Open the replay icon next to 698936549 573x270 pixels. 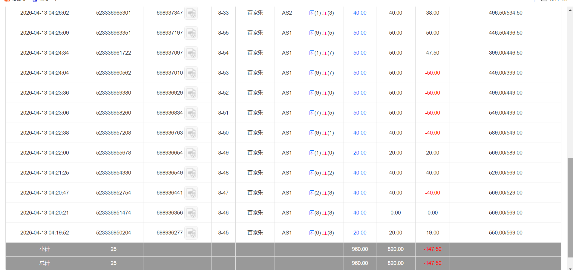[x=191, y=173]
